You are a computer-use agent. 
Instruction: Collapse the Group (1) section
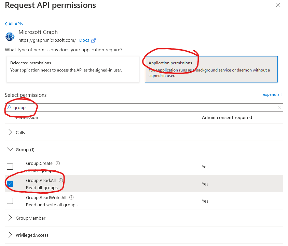pos(11,150)
